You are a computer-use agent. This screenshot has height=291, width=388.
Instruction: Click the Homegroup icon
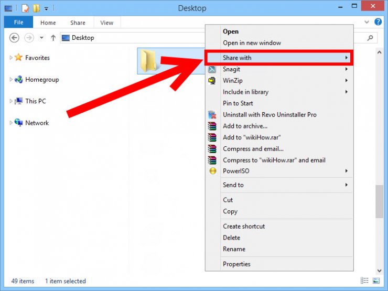tap(18, 79)
